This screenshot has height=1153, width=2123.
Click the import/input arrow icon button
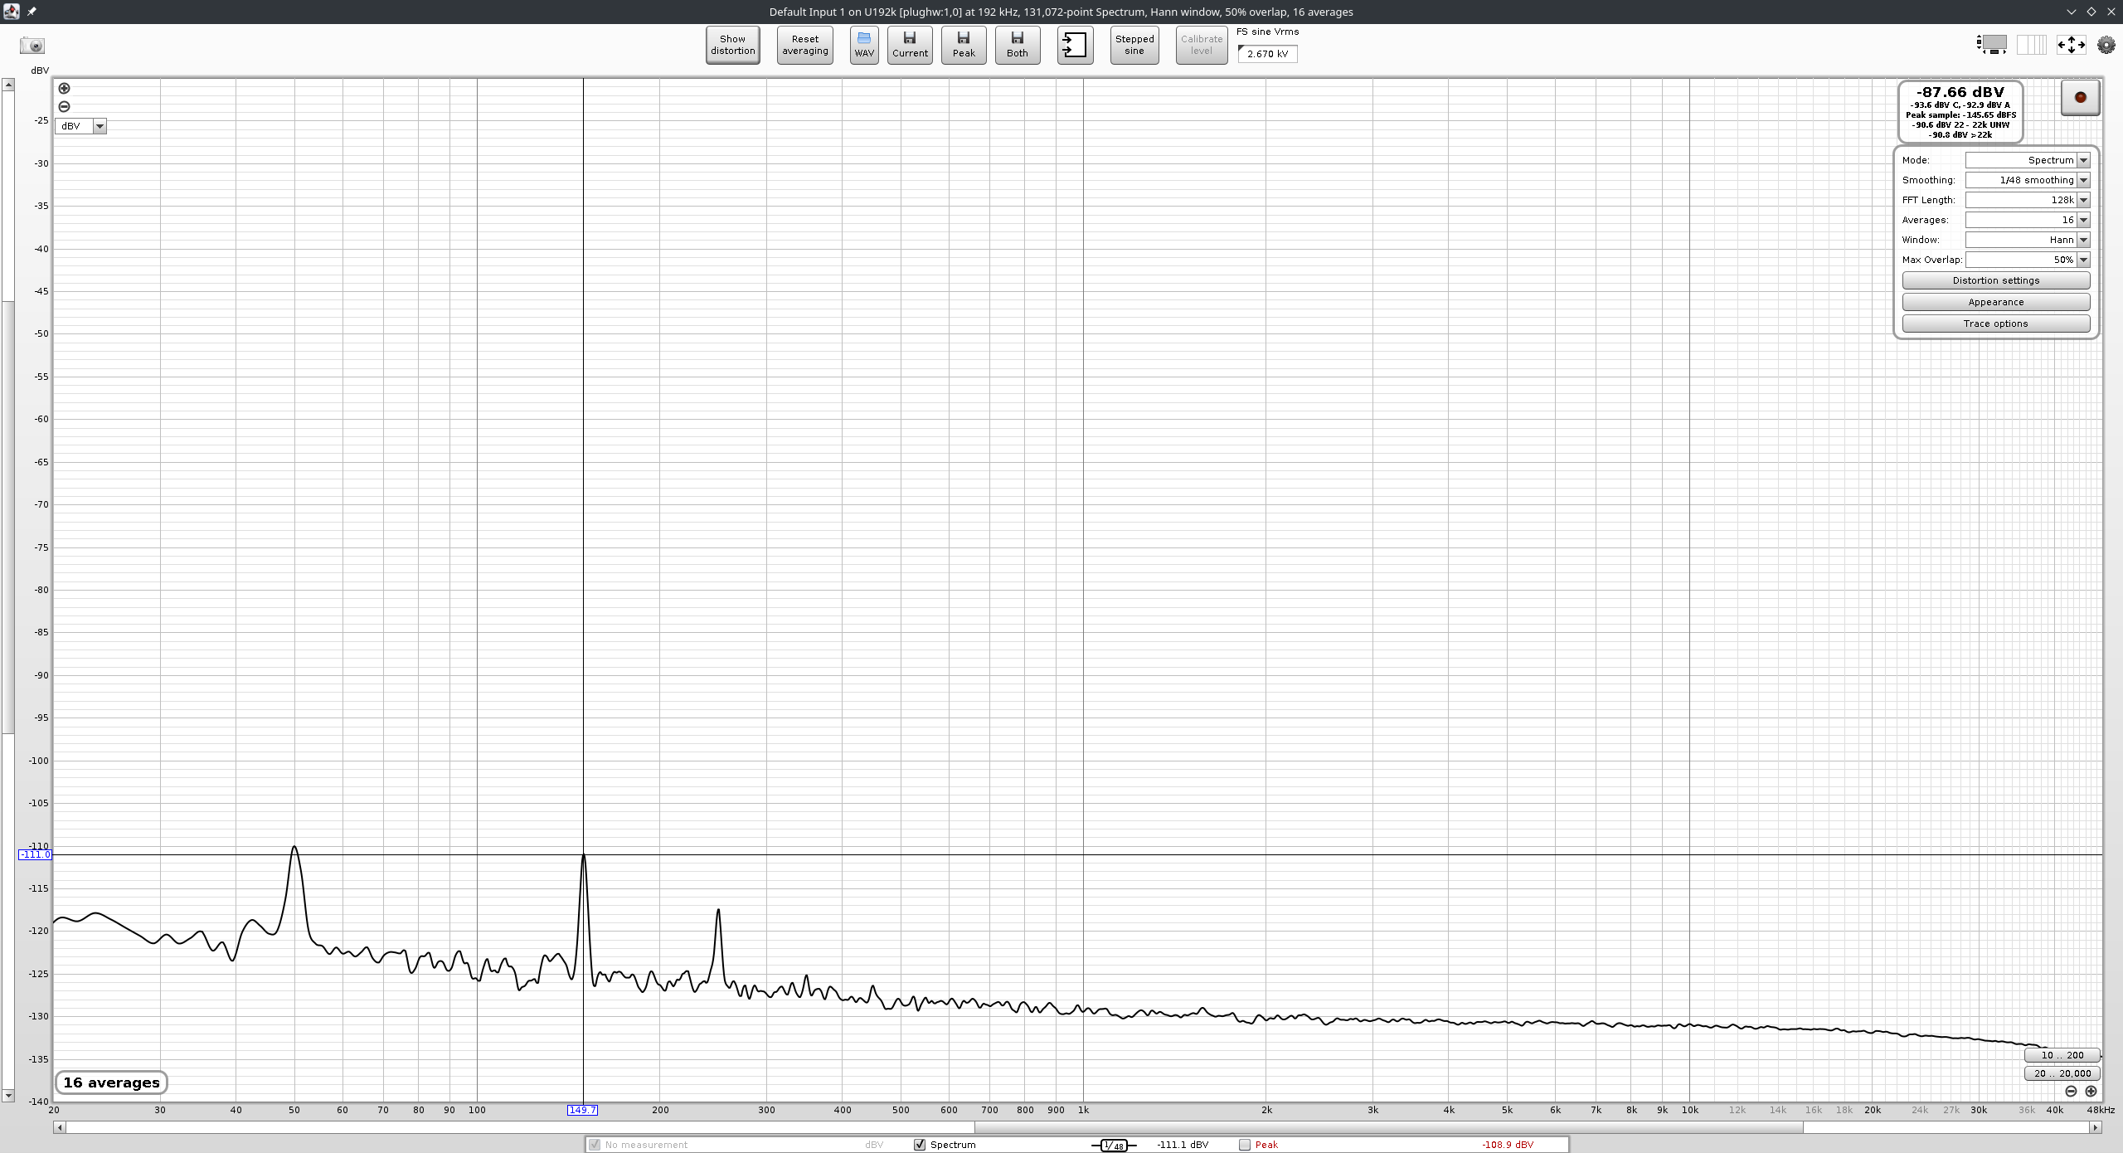(1075, 45)
